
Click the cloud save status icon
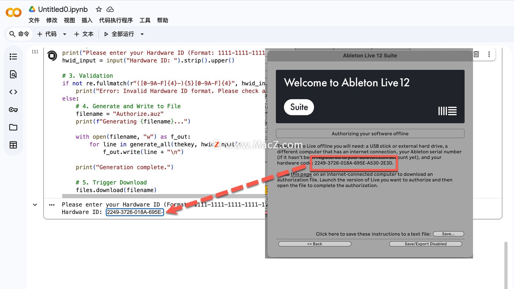[x=110, y=9]
